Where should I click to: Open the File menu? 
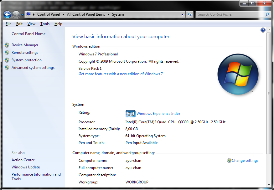pos(8,24)
